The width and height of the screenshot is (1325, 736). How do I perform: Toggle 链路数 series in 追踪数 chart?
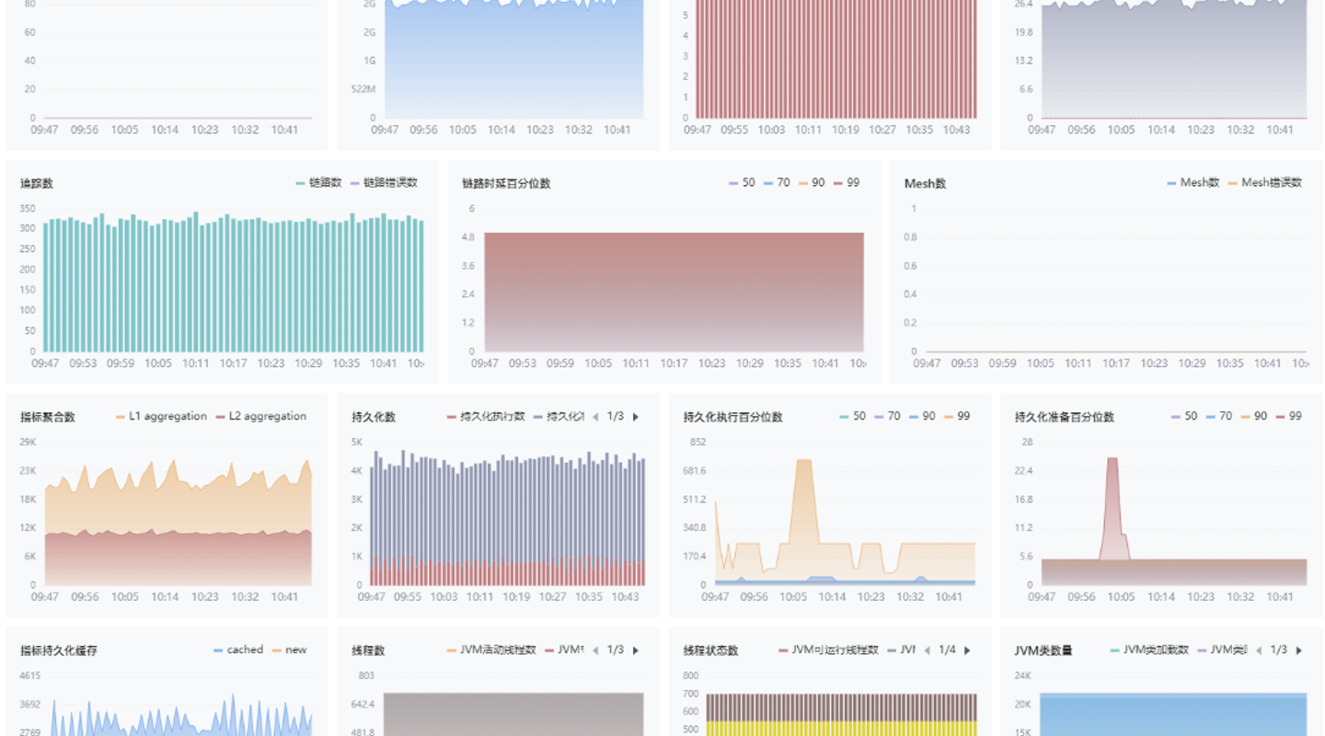pyautogui.click(x=318, y=183)
